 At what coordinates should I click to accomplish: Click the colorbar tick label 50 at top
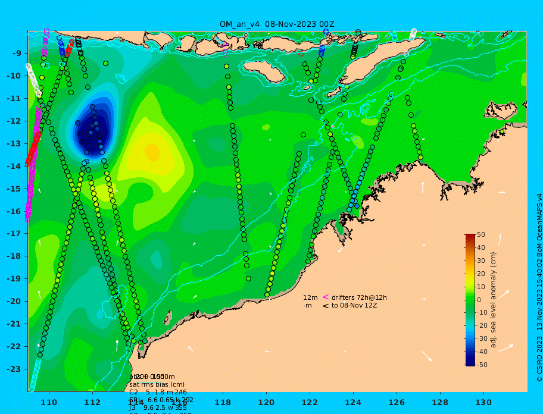point(481,235)
